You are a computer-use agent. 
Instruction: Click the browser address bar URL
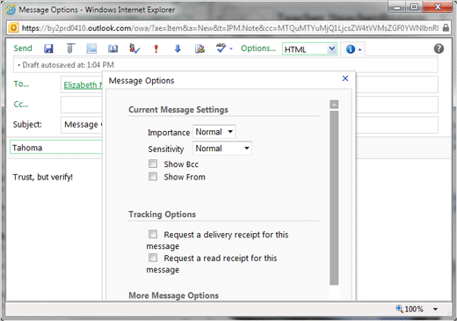tap(230, 28)
